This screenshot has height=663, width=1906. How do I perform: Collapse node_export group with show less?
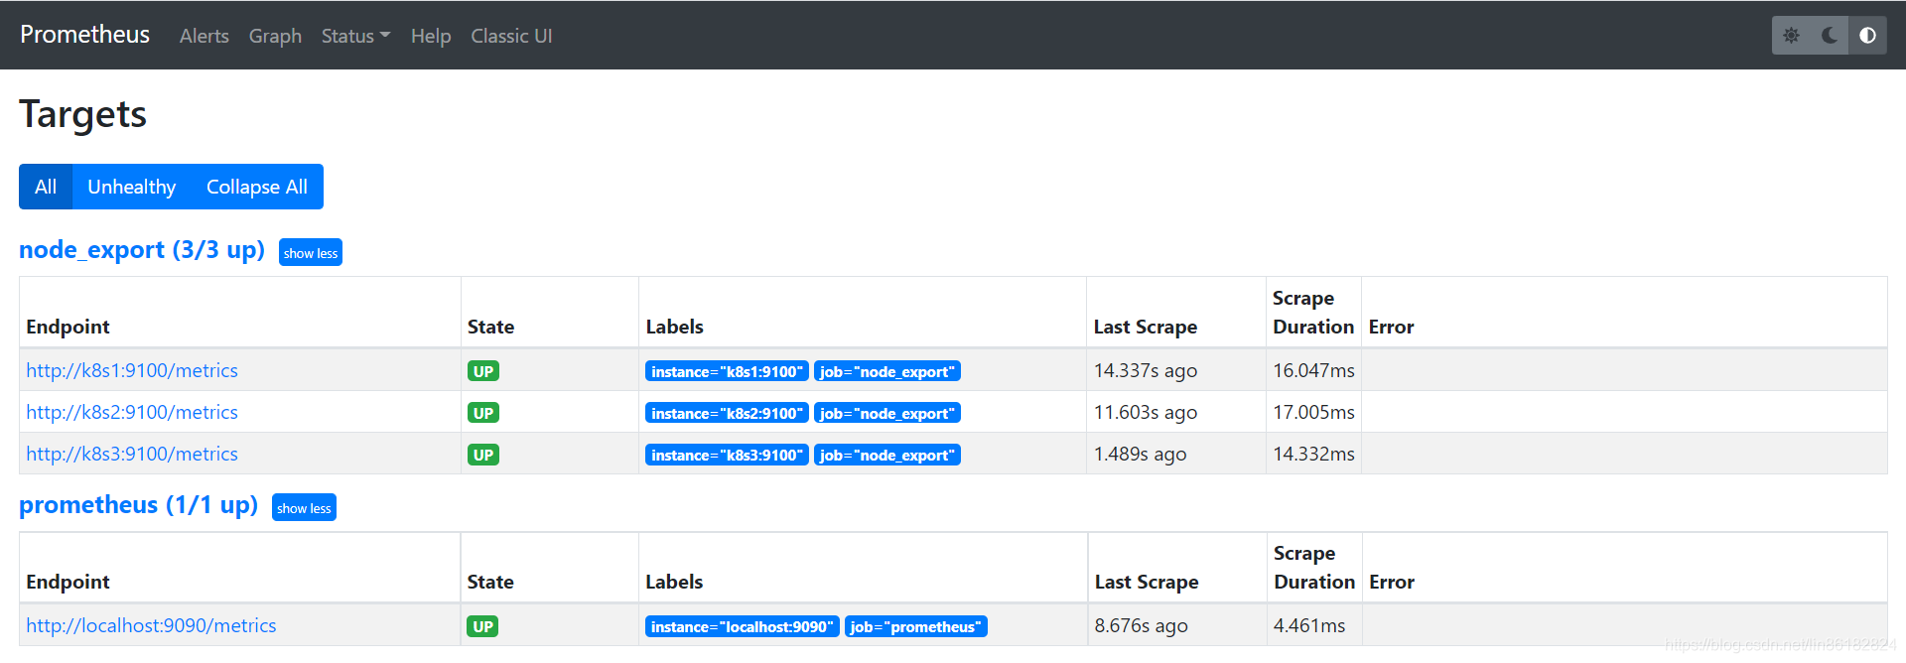click(311, 253)
